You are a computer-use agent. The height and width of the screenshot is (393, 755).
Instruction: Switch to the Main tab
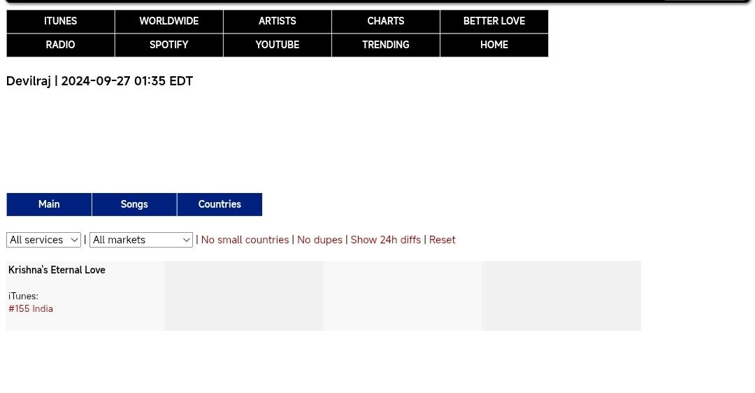(x=49, y=204)
